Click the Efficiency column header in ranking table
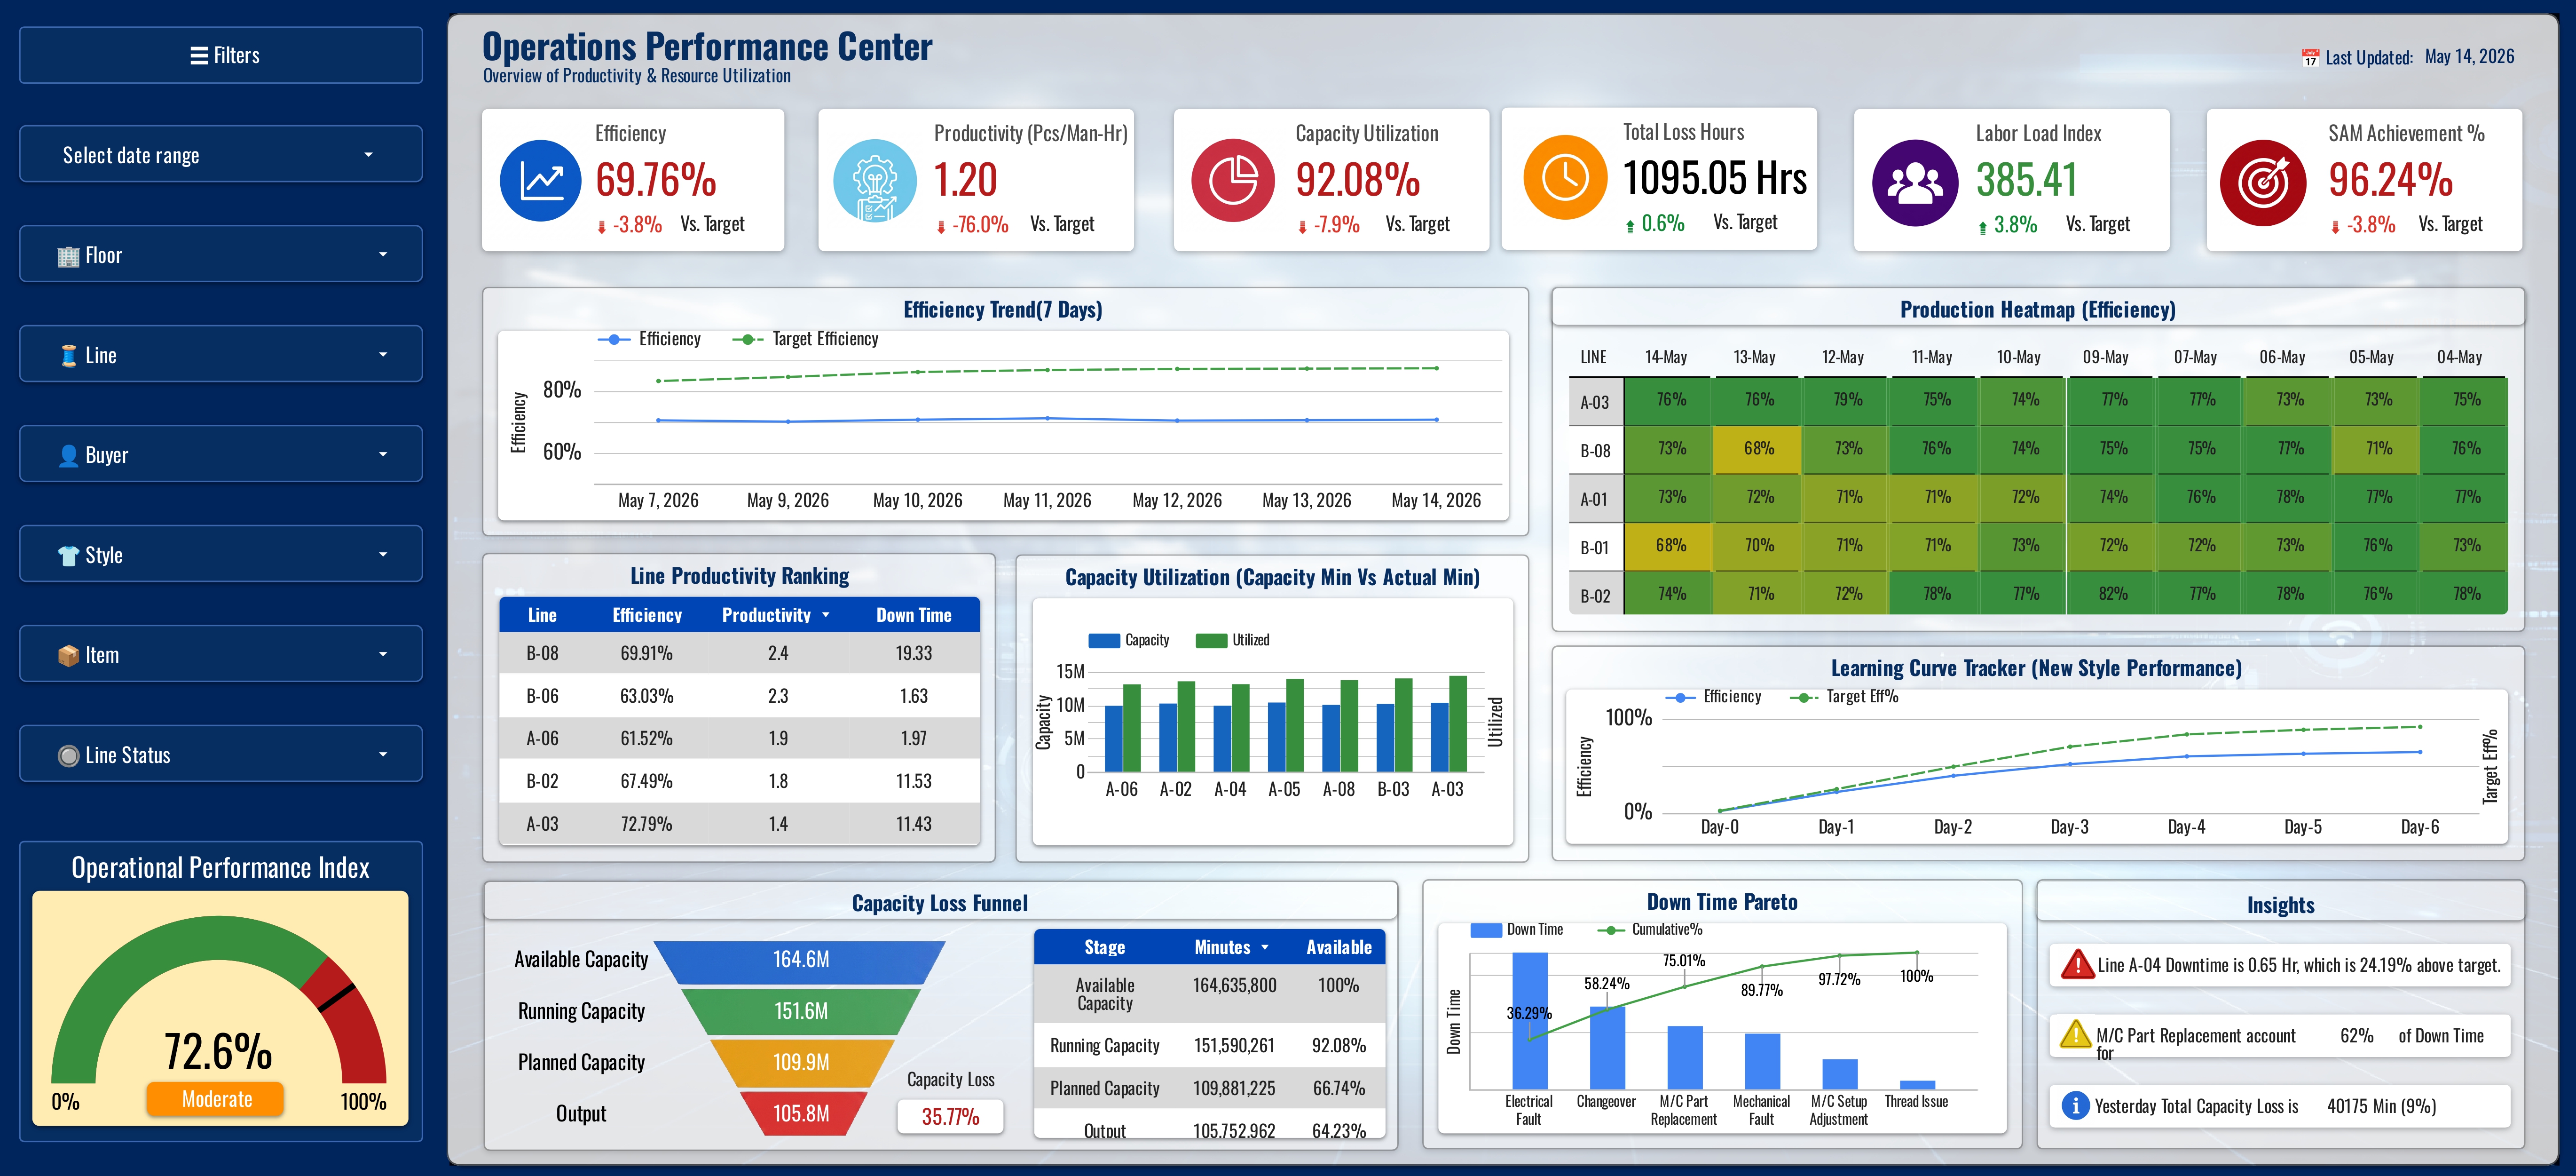This screenshot has height=1176, width=2576. pos(647,616)
